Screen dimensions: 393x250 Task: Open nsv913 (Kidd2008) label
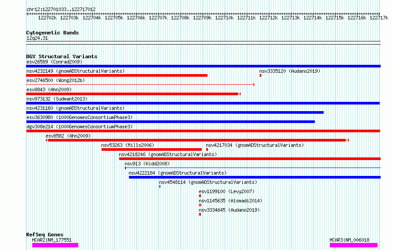pos(147,164)
